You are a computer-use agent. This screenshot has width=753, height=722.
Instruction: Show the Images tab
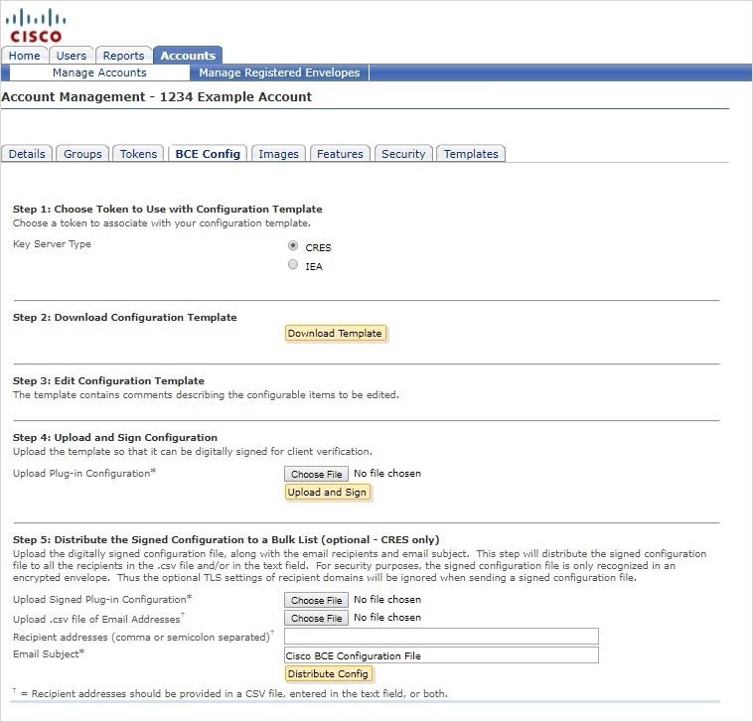click(278, 154)
